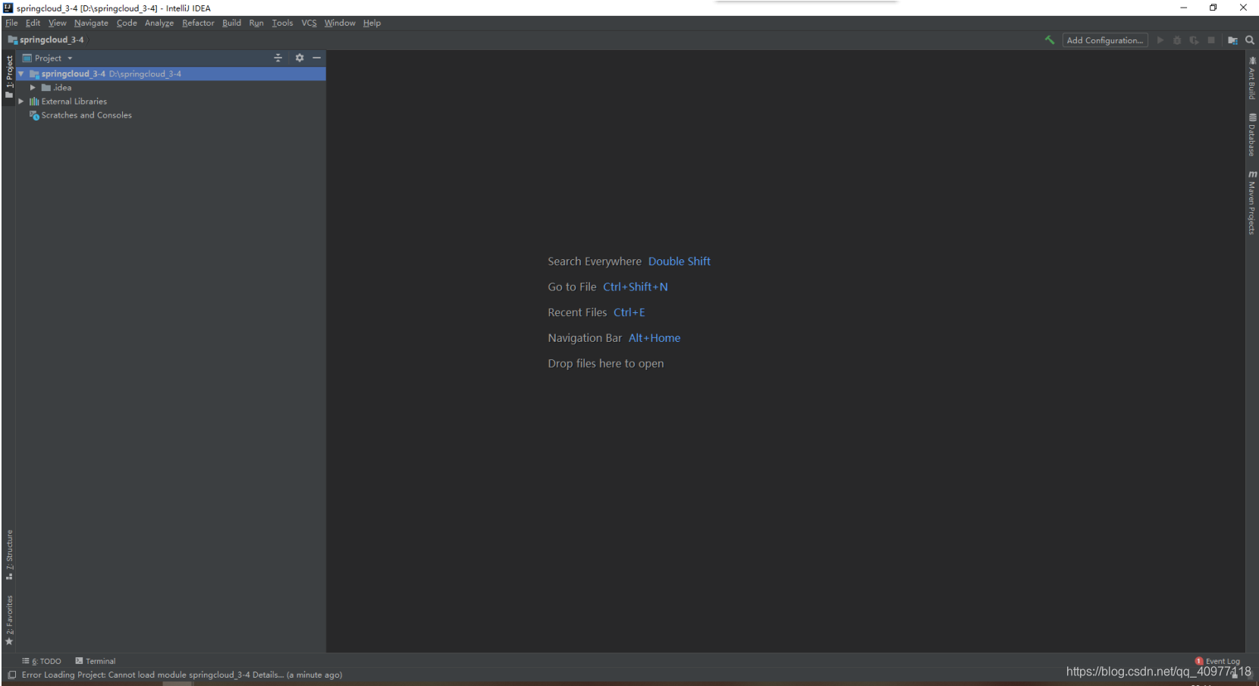Open the Add Configuration dropdown
Screen dimensions: 1259x686
click(1105, 40)
